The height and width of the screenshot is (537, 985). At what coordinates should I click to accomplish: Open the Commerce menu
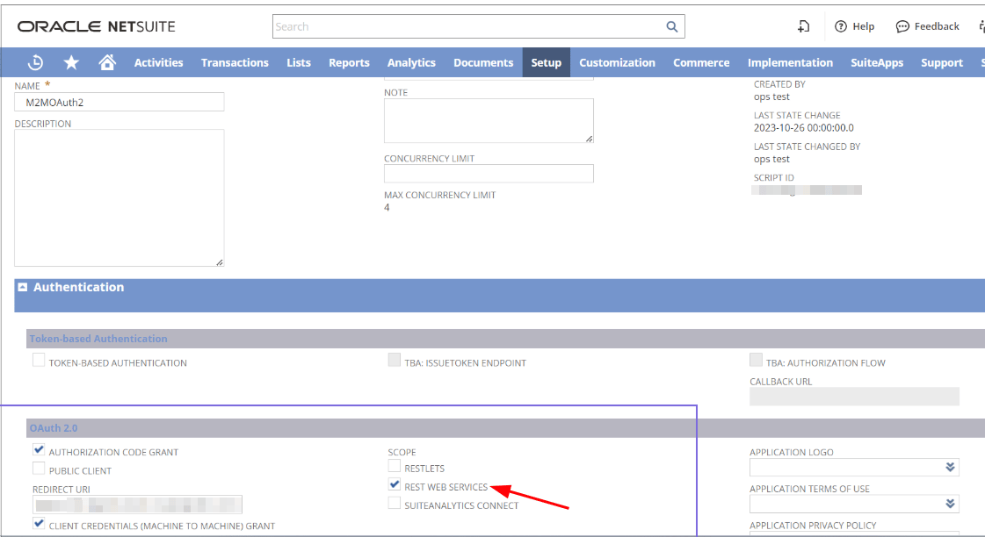click(701, 62)
